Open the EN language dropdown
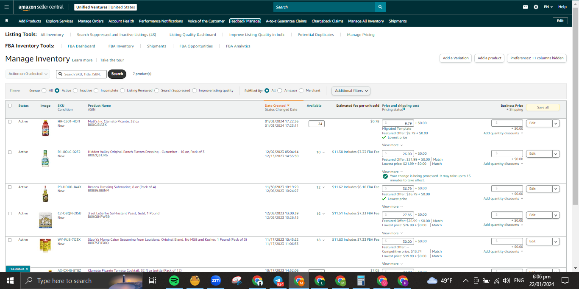579x289 pixels. tap(548, 7)
